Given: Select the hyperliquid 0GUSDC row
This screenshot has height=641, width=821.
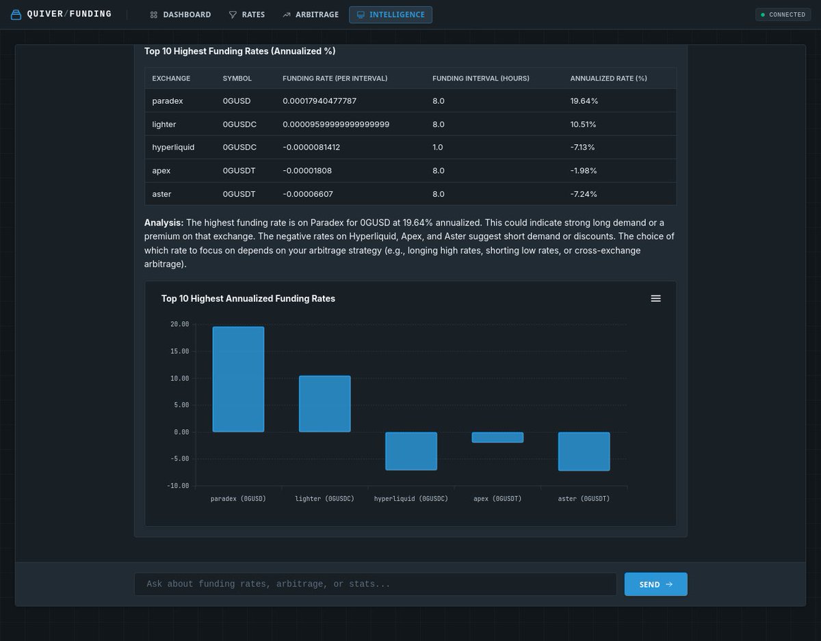Looking at the screenshot, I should (x=409, y=147).
